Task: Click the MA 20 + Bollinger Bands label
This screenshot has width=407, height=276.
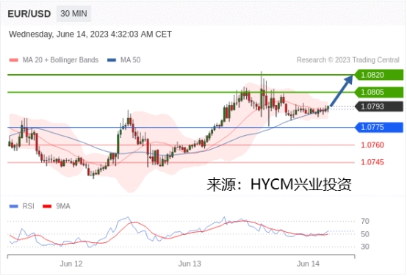Action: 60,60
